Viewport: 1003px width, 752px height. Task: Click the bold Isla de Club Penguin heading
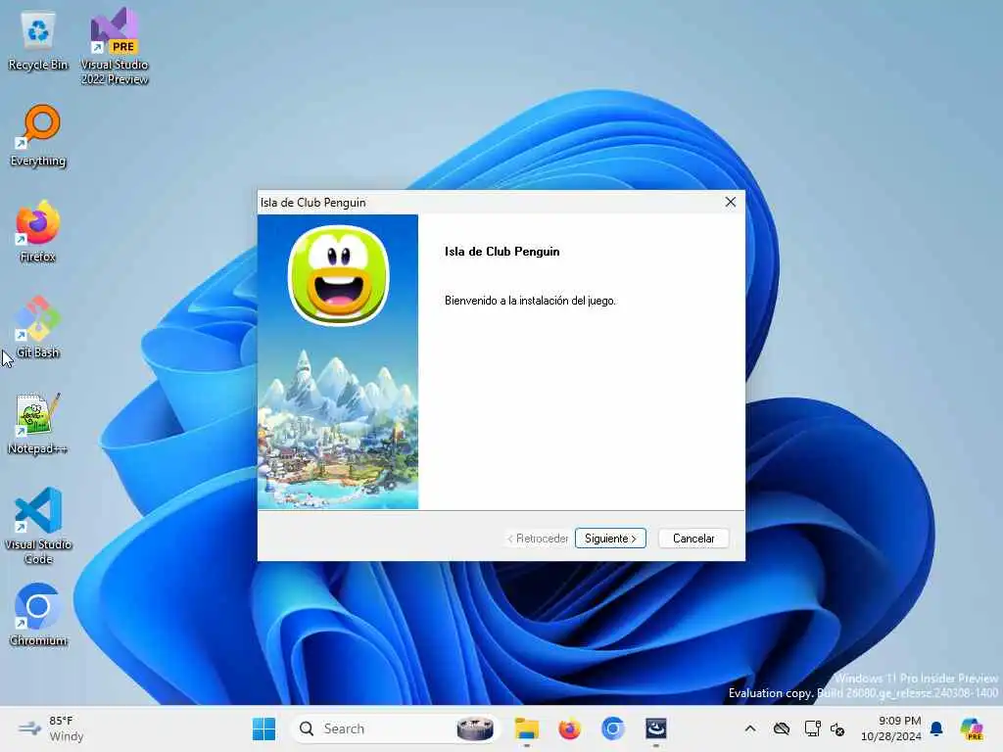click(x=502, y=252)
